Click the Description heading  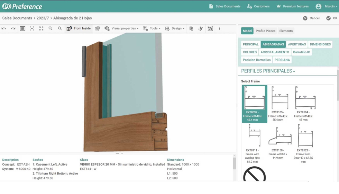pos(10,160)
